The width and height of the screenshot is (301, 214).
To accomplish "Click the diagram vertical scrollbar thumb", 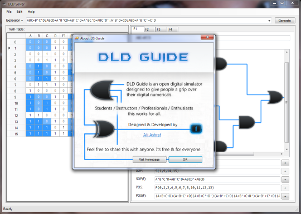I will pyautogui.click(x=287, y=102).
